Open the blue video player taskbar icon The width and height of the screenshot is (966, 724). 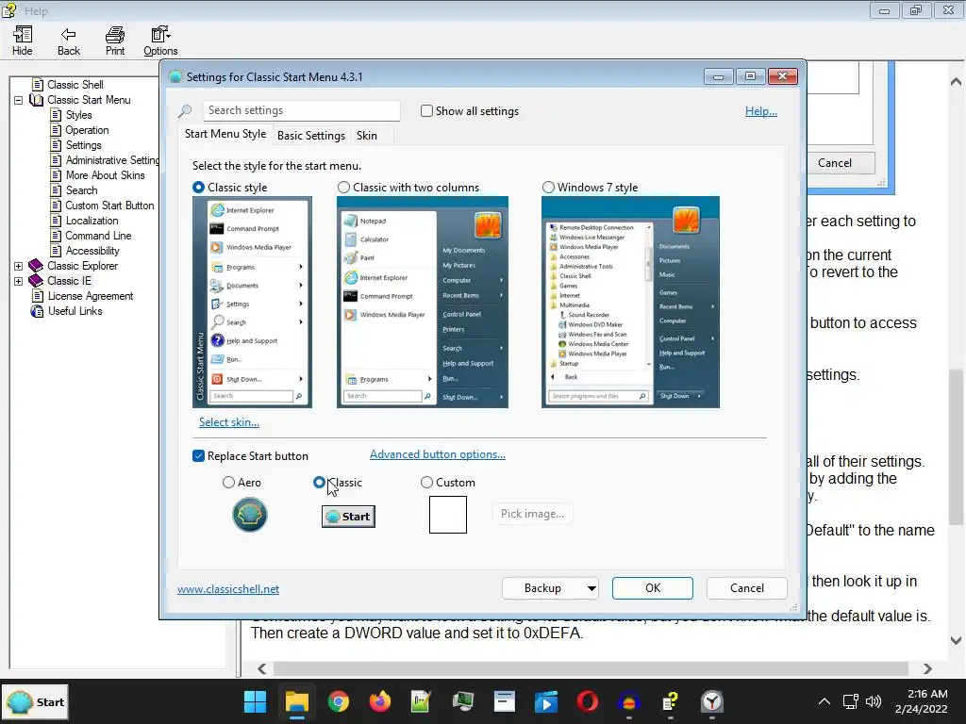tap(546, 701)
